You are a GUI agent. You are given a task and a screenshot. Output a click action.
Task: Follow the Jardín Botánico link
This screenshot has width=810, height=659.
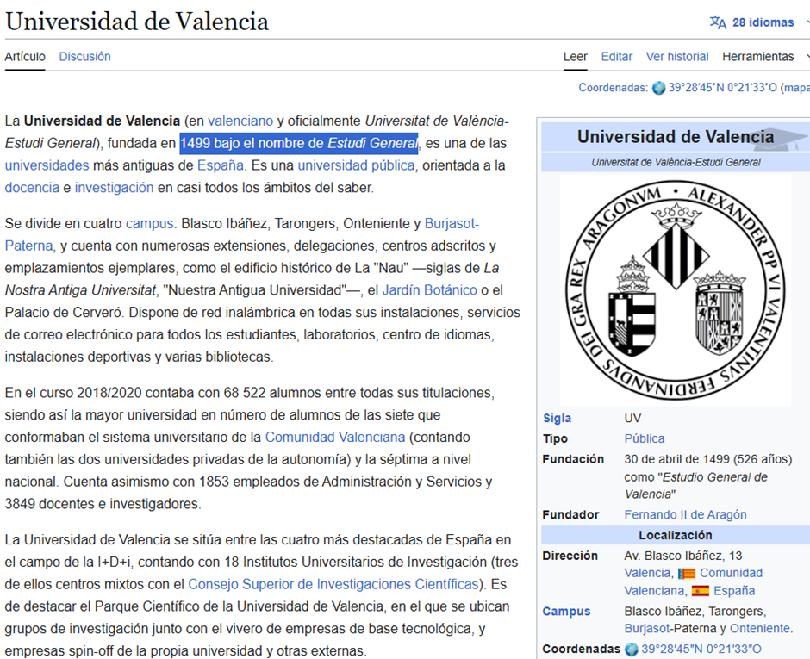click(x=429, y=290)
